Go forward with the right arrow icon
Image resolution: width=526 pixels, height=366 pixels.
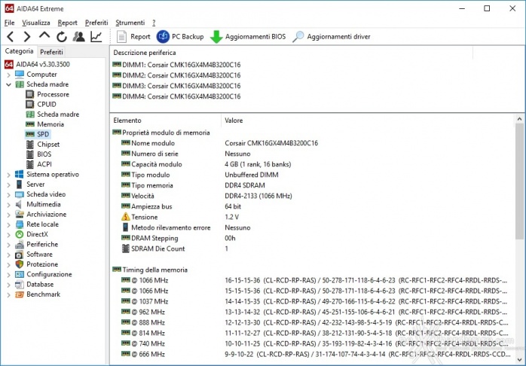coord(27,37)
